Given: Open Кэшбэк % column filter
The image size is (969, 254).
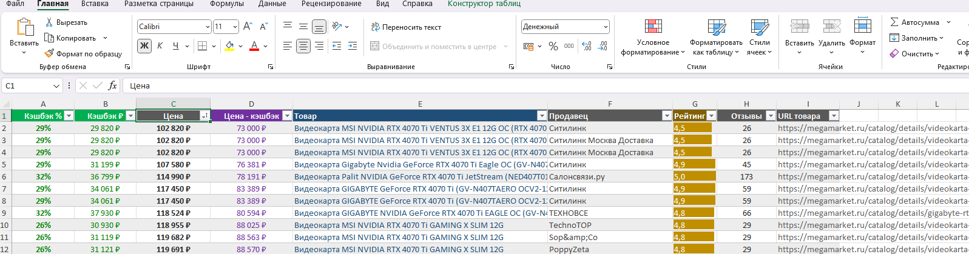Looking at the screenshot, I should [x=69, y=116].
